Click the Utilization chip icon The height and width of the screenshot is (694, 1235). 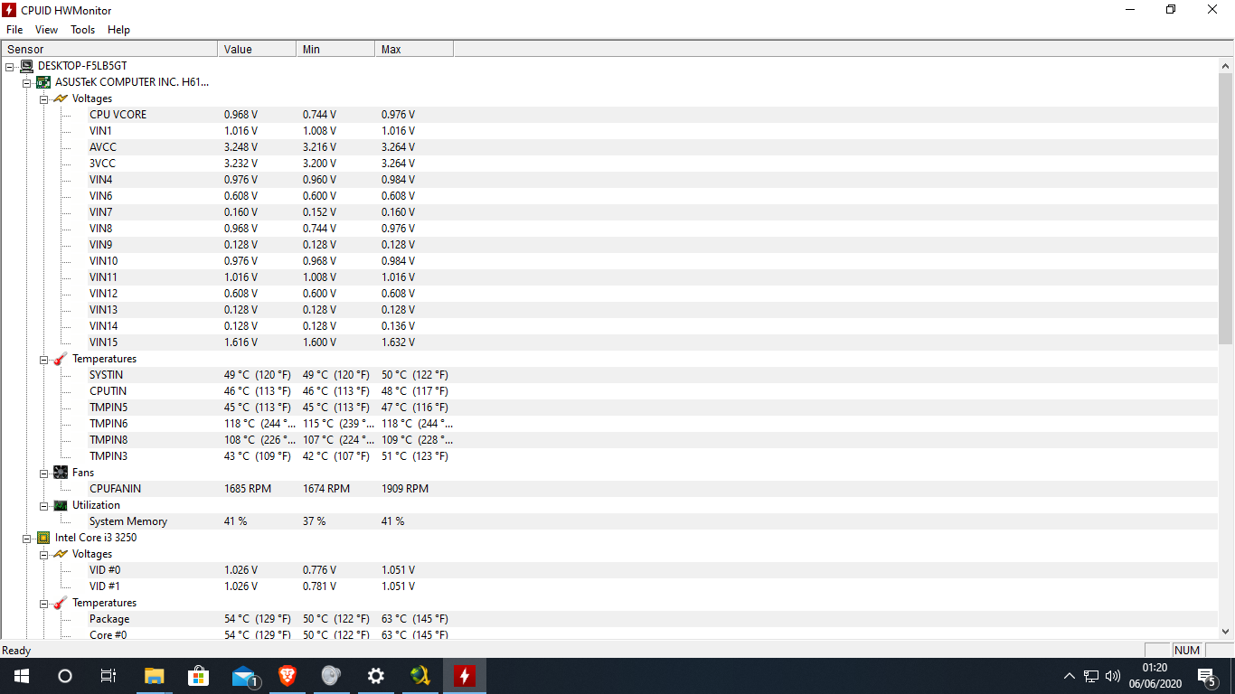(x=61, y=505)
